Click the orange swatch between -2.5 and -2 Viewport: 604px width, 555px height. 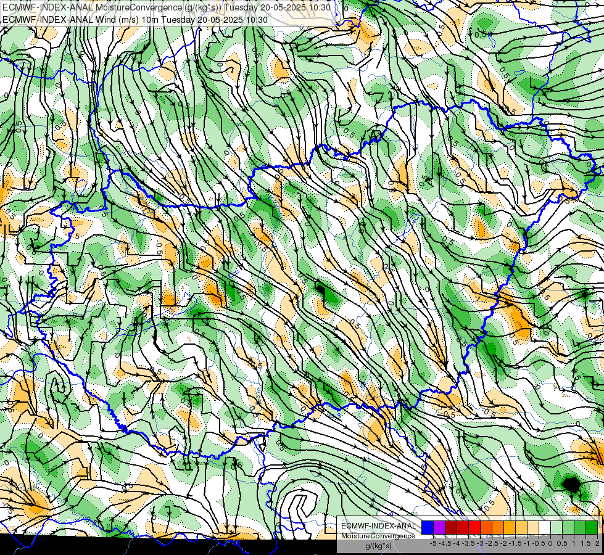498,528
